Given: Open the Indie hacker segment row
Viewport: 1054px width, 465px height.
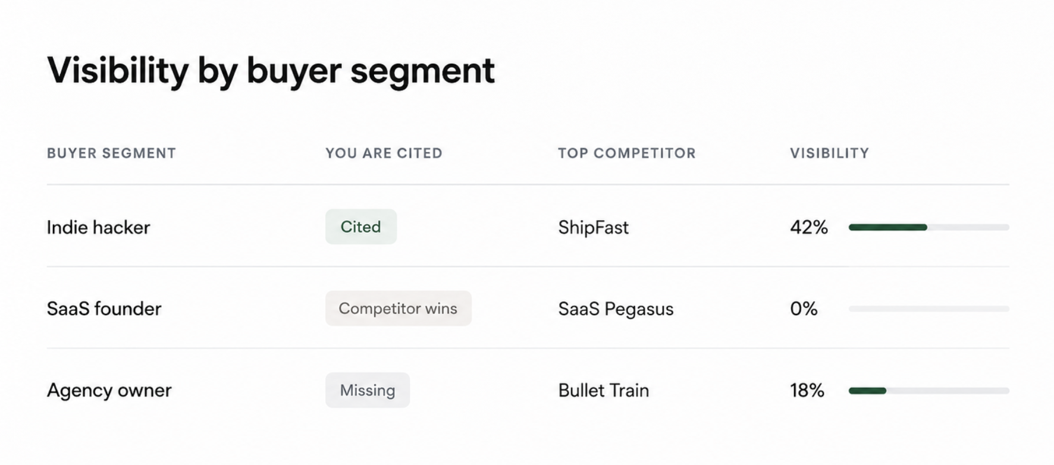Looking at the screenshot, I should point(528,227).
